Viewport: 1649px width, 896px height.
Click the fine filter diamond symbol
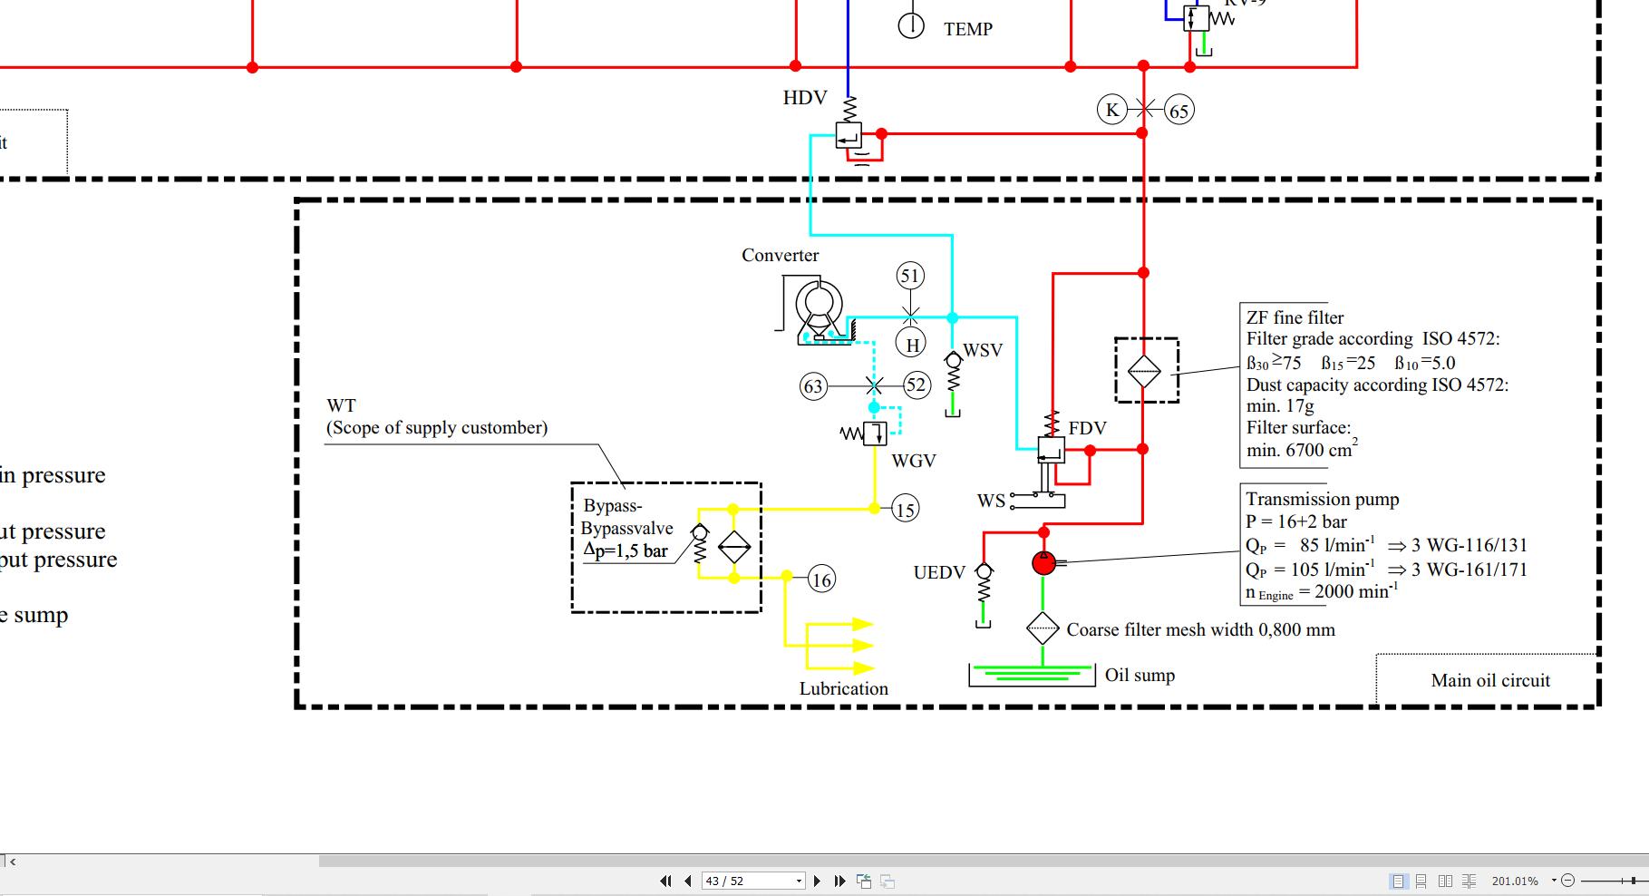[x=1144, y=371]
